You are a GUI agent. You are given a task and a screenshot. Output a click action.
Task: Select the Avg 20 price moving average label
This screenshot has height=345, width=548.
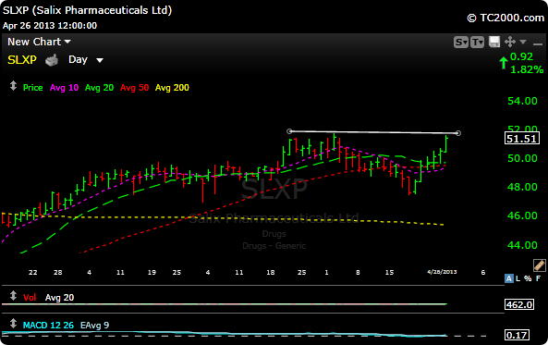pos(99,88)
